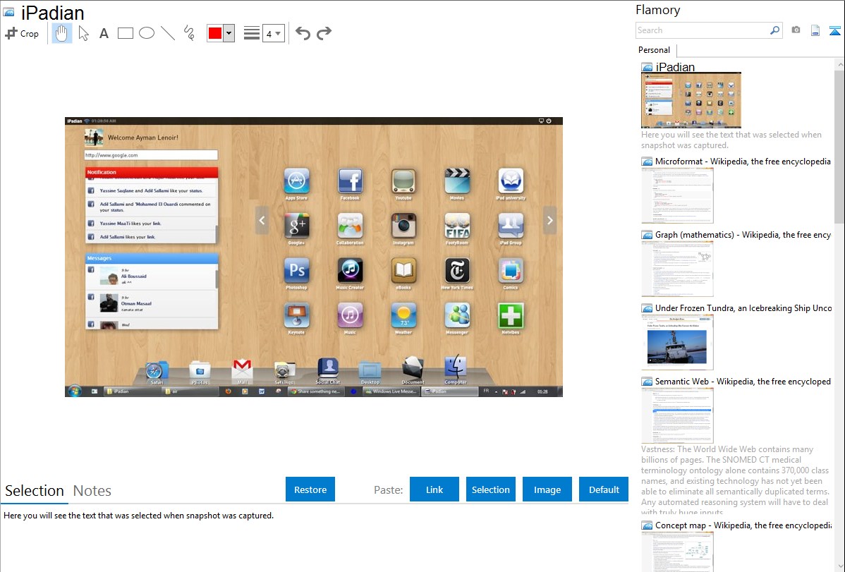
Task: Open the Microformat Wikipedia snapshot thumbnail
Action: [677, 195]
